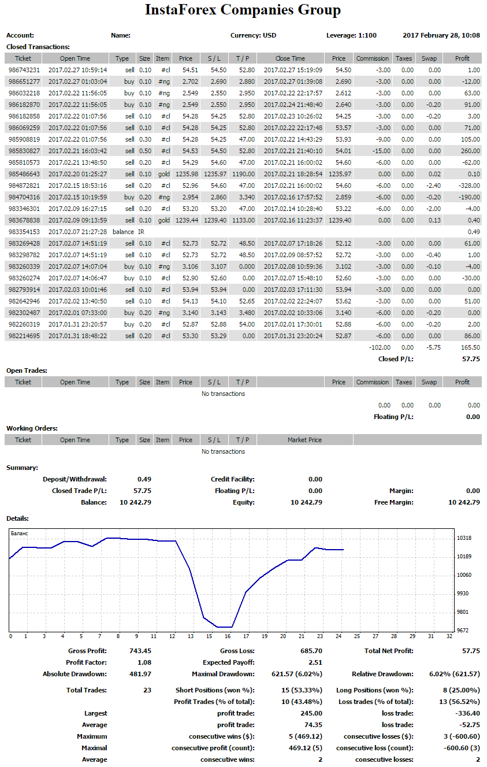This screenshot has width=487, height=767.
Task: Click the gold open price 1235.98
Action: (x=187, y=174)
